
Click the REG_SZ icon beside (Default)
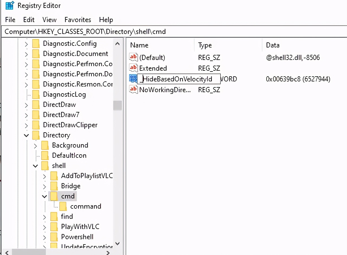coord(133,57)
